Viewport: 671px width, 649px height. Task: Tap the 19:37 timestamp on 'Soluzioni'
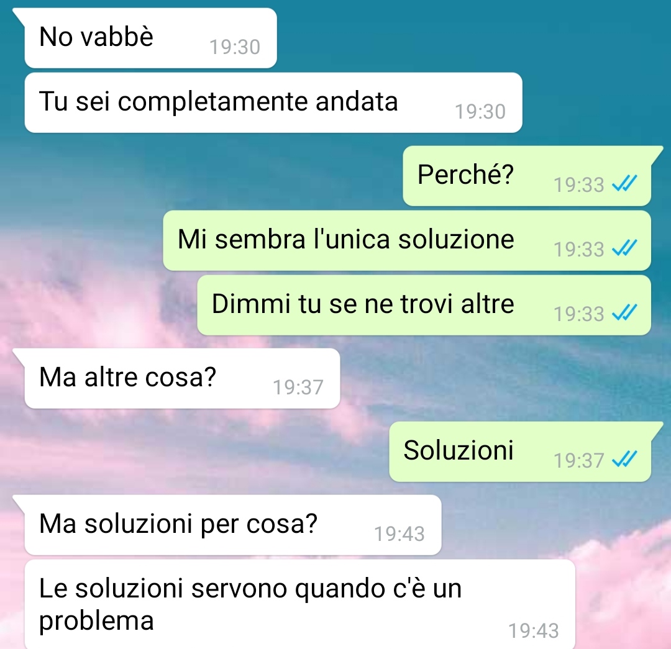579,461
